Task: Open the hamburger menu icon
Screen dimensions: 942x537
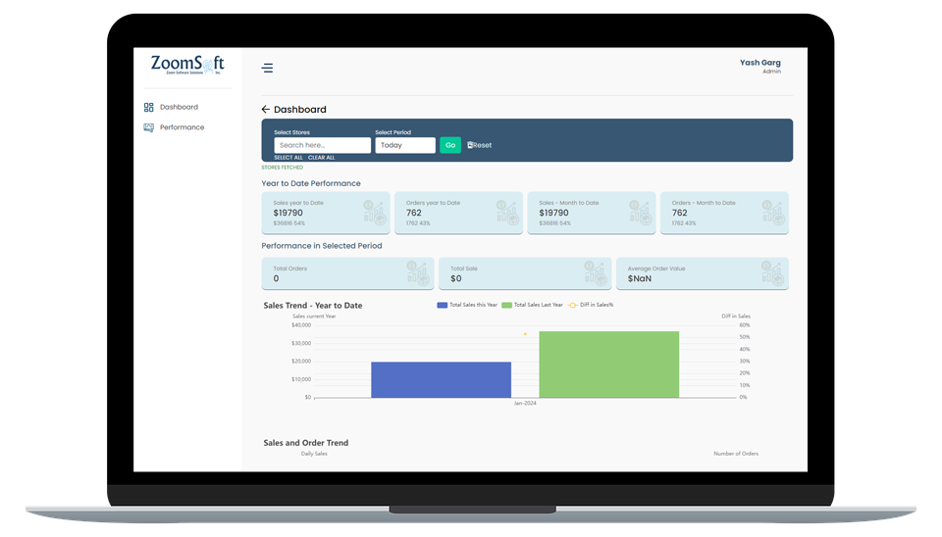Action: point(267,69)
